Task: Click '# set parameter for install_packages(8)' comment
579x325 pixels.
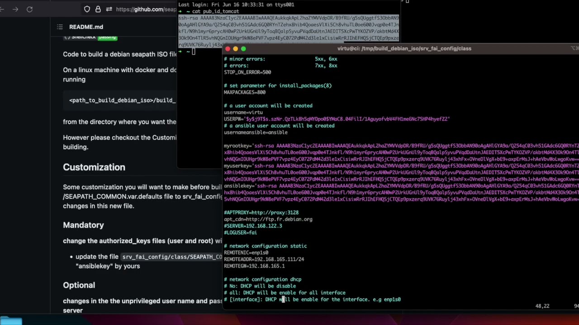Action: click(278, 85)
